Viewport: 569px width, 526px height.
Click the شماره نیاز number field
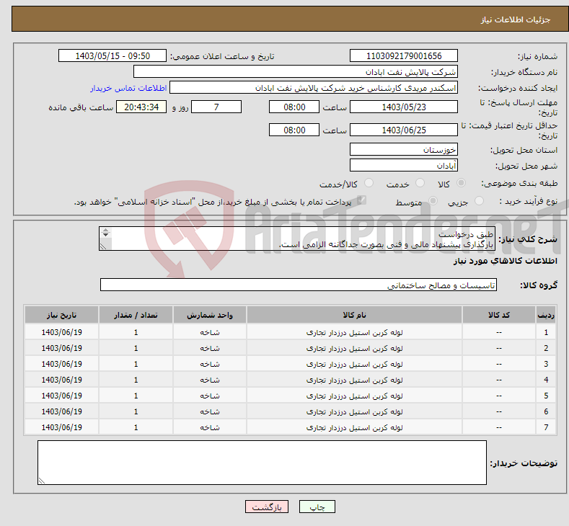pos(404,55)
